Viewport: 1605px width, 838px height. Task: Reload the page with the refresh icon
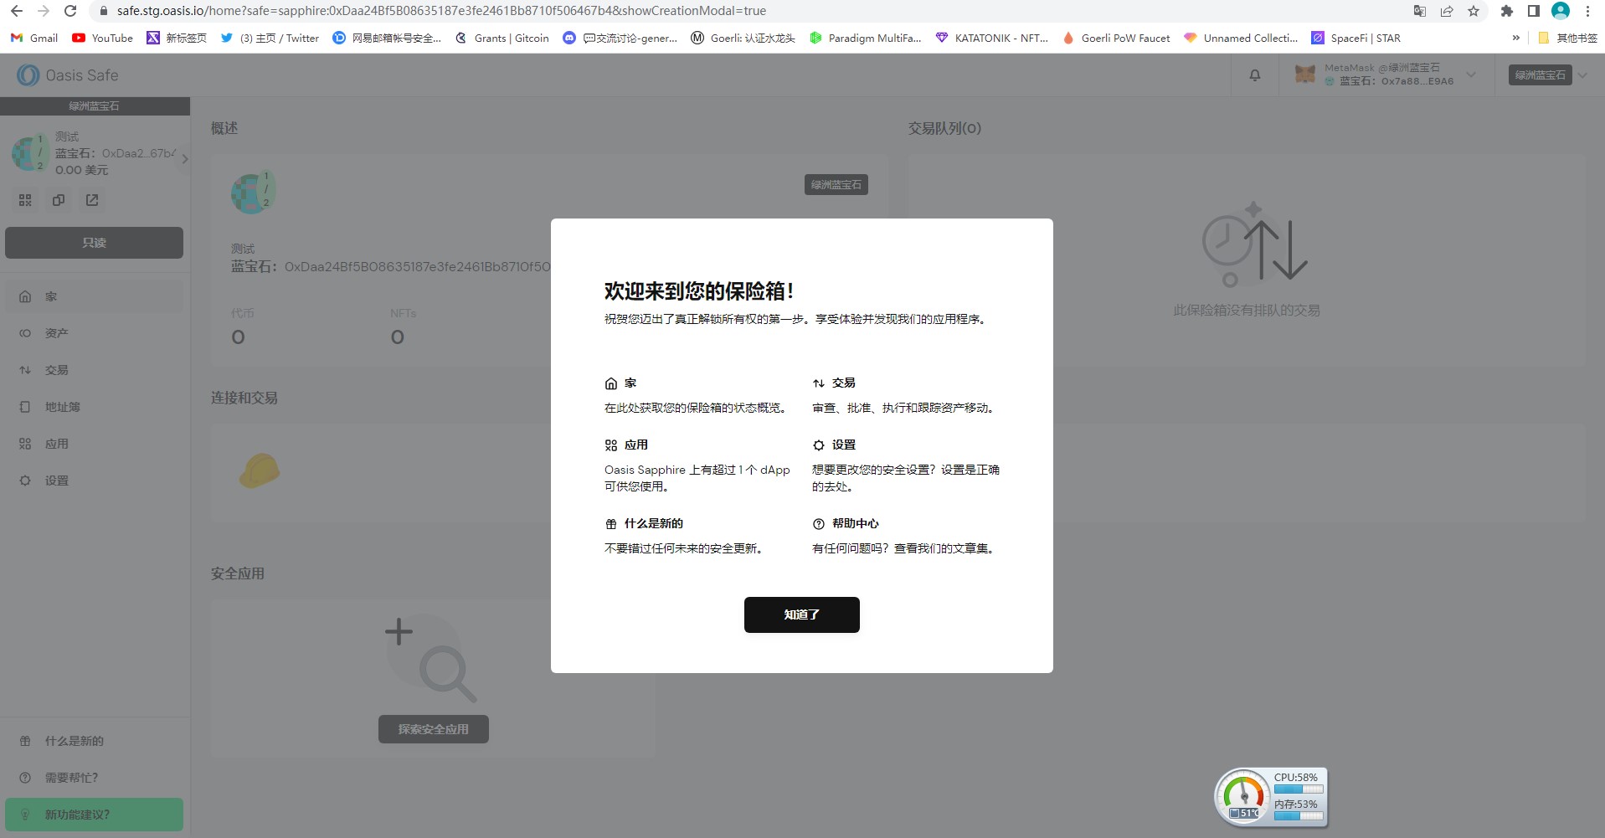pyautogui.click(x=70, y=11)
